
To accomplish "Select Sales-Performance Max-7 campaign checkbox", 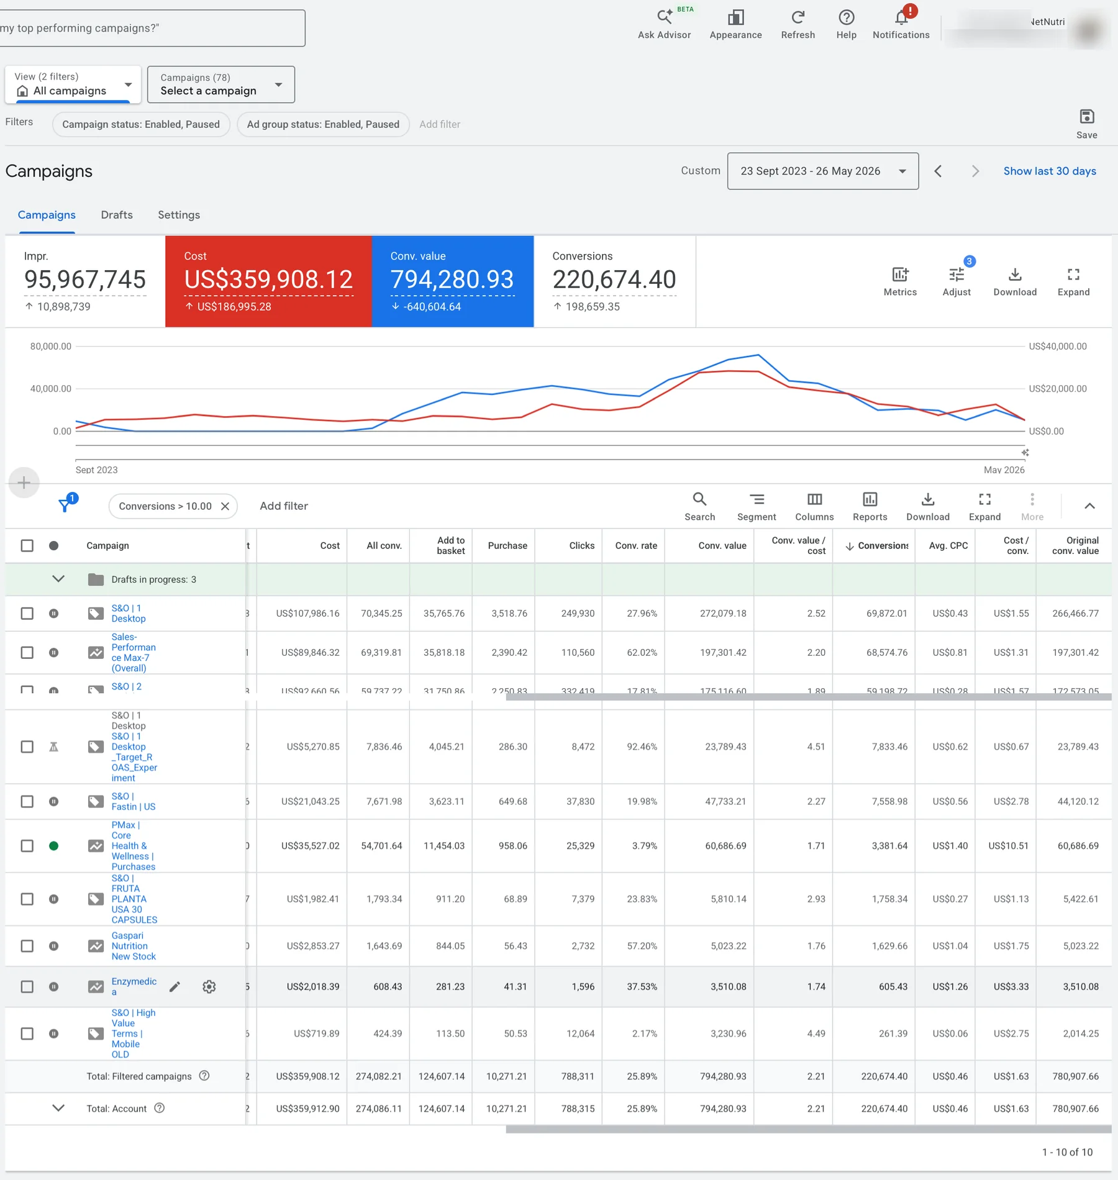I will pos(27,653).
